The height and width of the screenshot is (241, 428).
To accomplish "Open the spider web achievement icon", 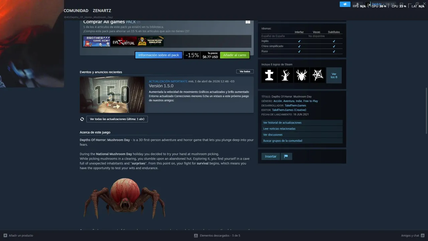I will 318,75.
